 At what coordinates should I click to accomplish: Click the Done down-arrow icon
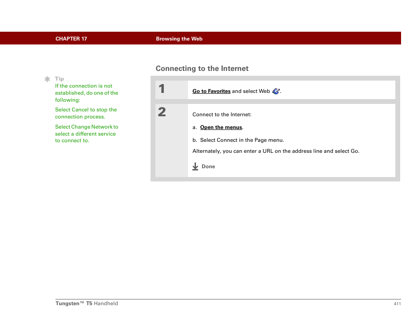(x=195, y=166)
